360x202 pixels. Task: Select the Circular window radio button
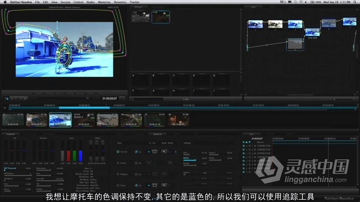click(x=118, y=152)
